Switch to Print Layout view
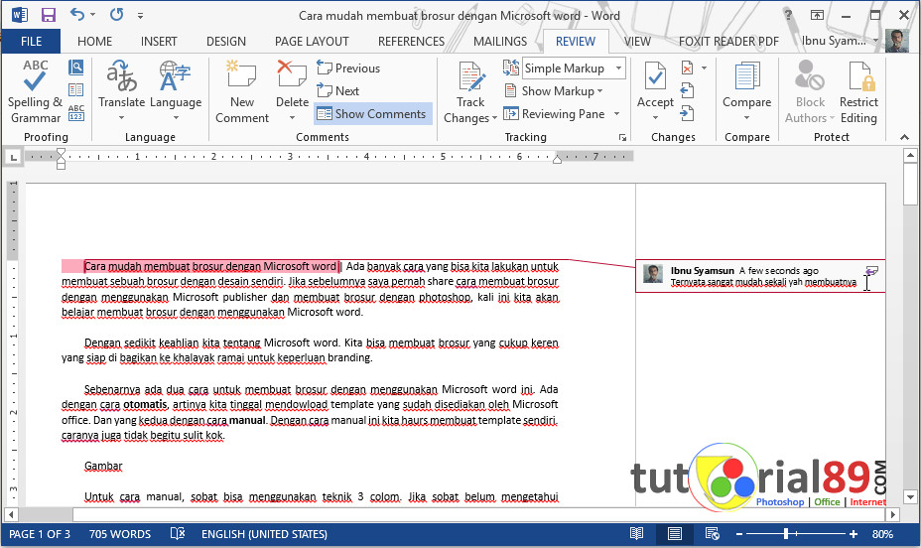921x548 pixels. click(674, 533)
